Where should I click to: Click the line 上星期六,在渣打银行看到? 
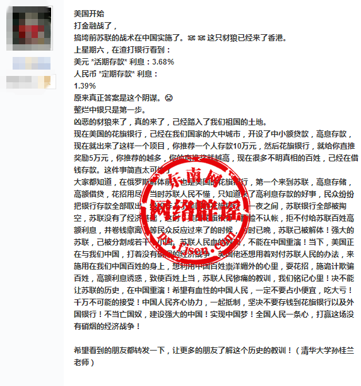pos(122,50)
